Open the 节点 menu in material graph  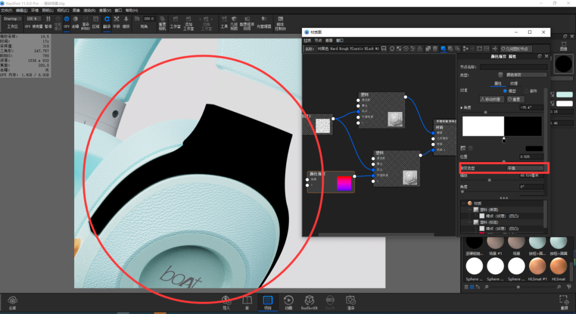click(318, 41)
